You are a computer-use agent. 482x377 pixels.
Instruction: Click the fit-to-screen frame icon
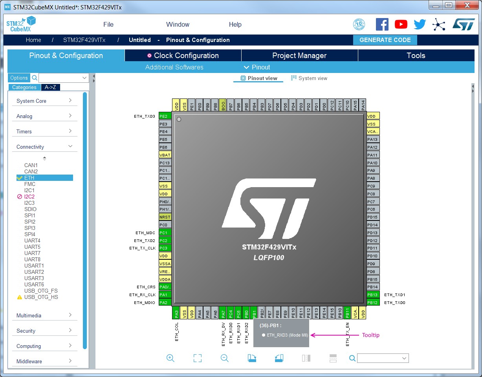(198, 358)
